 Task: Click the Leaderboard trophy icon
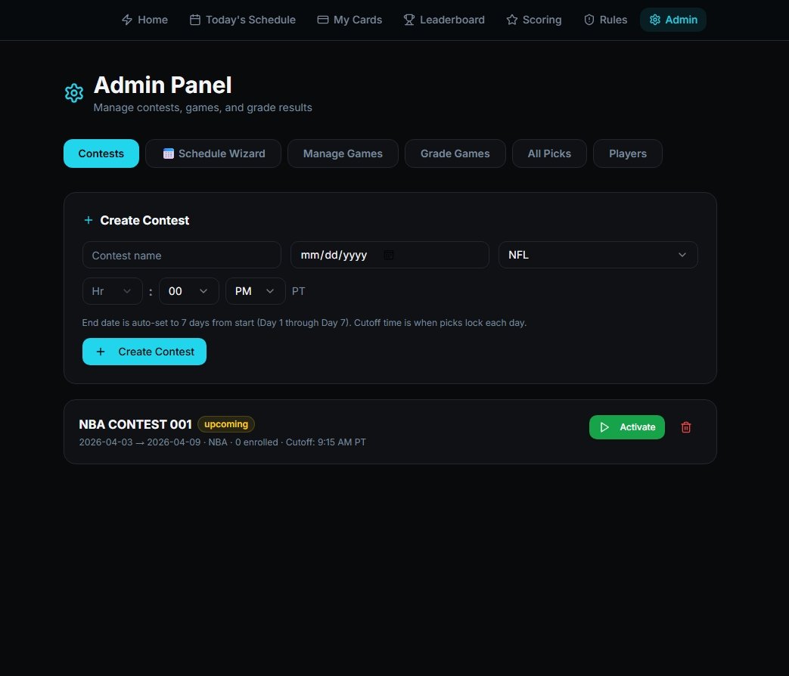tap(409, 20)
